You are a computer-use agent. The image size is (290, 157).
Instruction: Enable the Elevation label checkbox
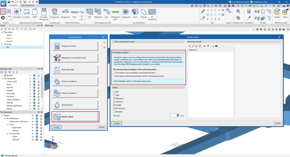[114, 112]
